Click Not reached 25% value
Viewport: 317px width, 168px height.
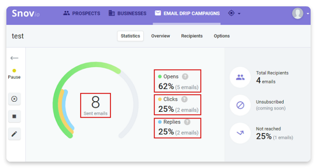[x=264, y=136]
